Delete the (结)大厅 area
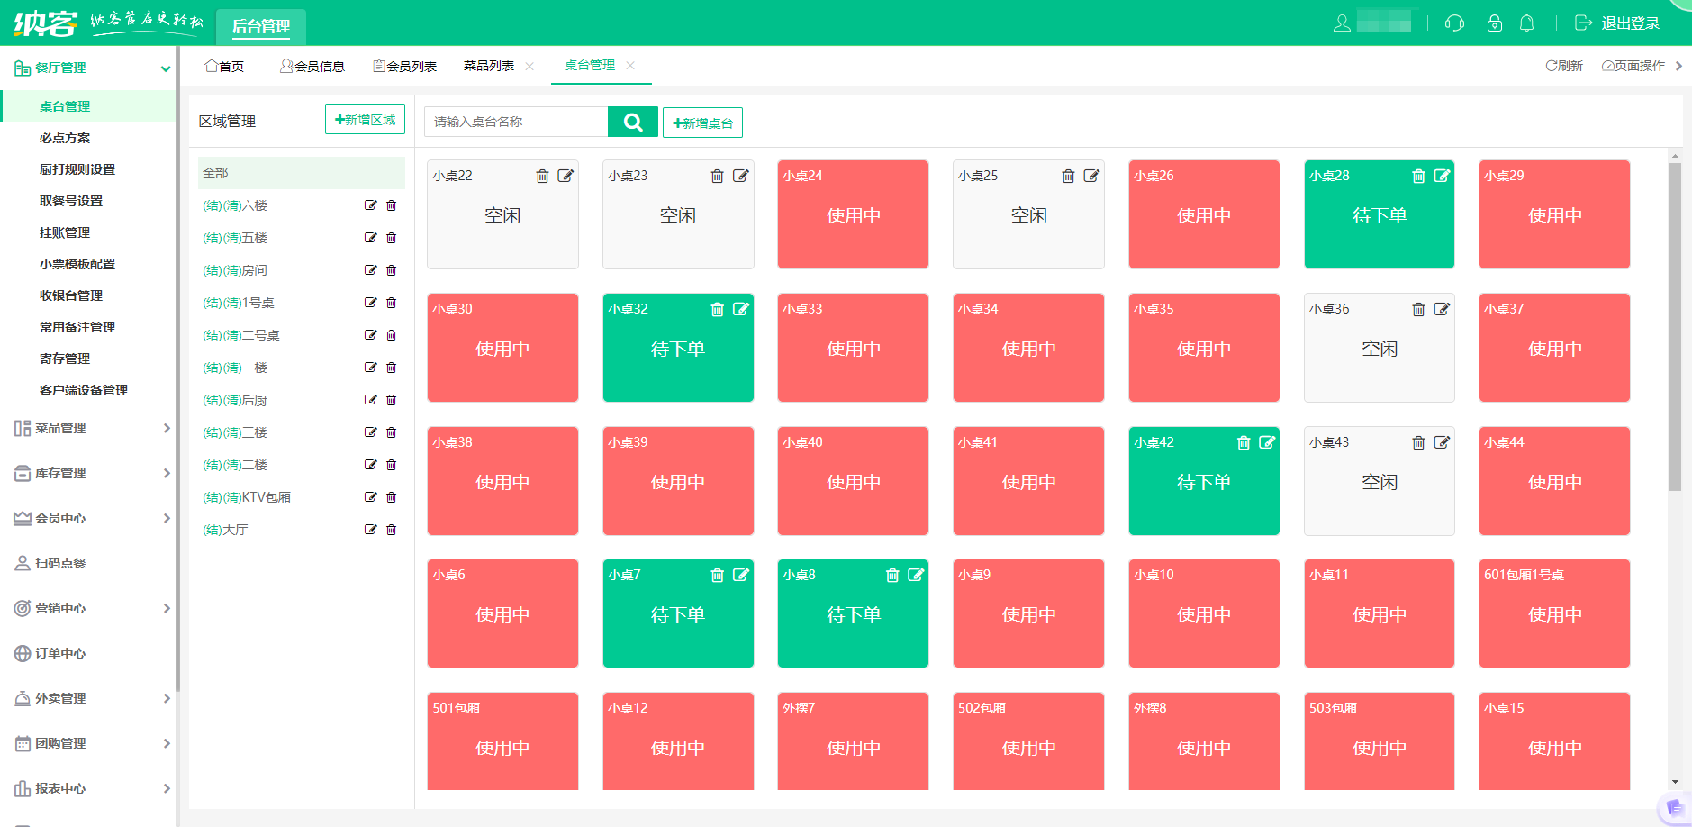This screenshot has width=1692, height=827. click(x=392, y=530)
